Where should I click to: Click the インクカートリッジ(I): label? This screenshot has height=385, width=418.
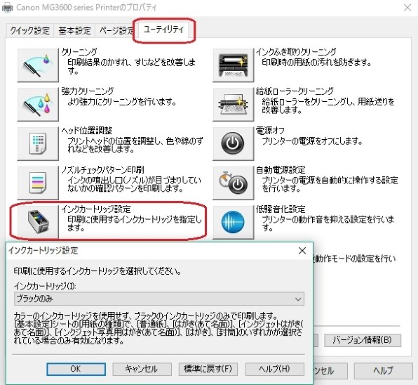click(45, 286)
